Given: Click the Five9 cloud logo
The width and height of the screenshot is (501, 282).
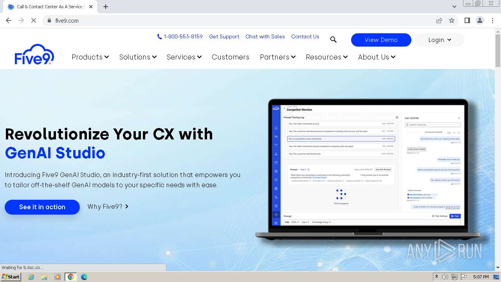Looking at the screenshot, I should tap(34, 54).
